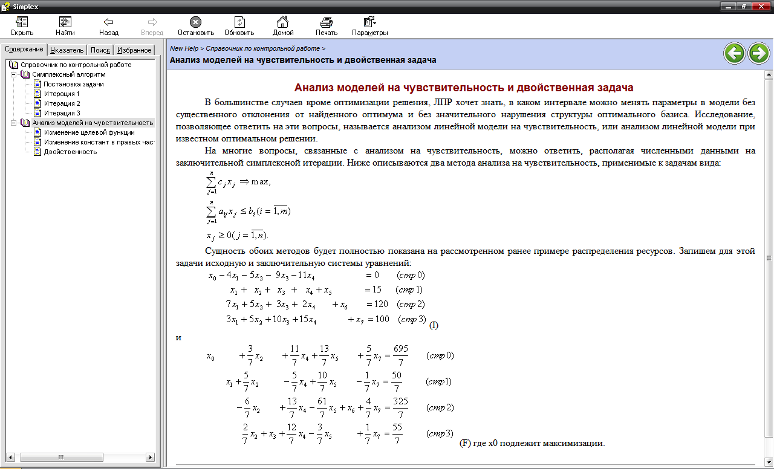Open the Параметры (Options) toolbar icon

(x=369, y=22)
